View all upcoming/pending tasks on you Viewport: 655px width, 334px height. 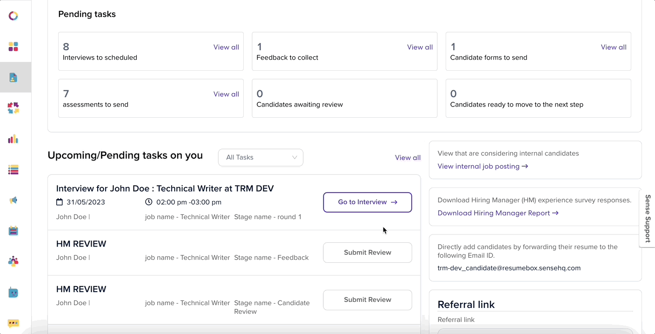(x=408, y=158)
